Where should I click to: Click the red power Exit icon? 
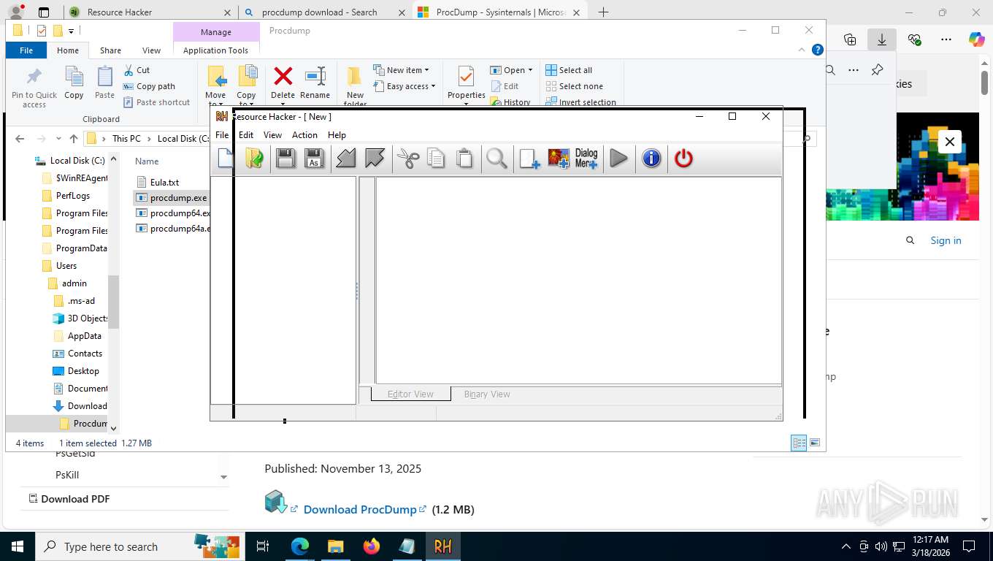pos(683,159)
